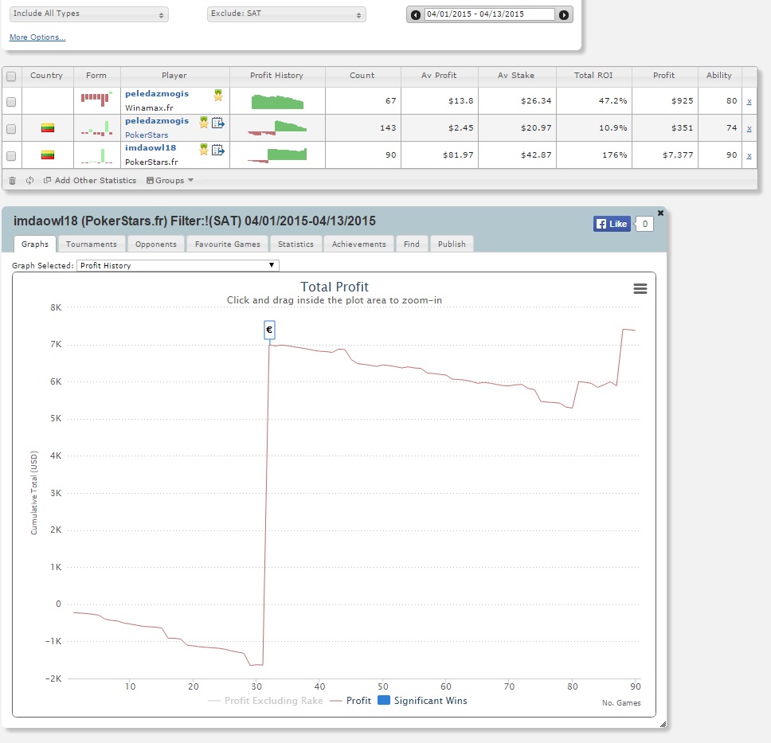This screenshot has height=743, width=771.
Task: Switch to the Graphs tab
Action: point(35,244)
